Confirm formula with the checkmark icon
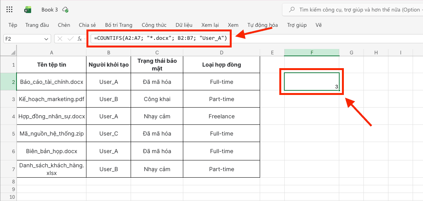 click(x=70, y=39)
